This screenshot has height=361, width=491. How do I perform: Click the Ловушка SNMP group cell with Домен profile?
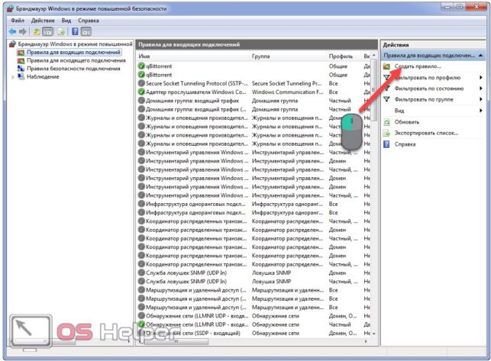pyautogui.click(x=272, y=272)
